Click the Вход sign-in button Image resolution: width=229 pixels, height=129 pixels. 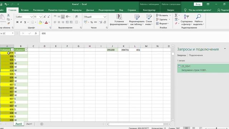[x=198, y=4]
